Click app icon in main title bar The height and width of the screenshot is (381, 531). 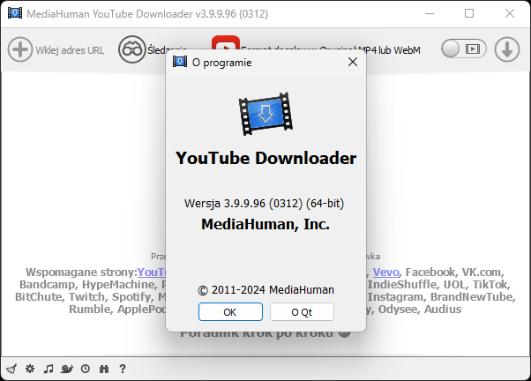15,13
